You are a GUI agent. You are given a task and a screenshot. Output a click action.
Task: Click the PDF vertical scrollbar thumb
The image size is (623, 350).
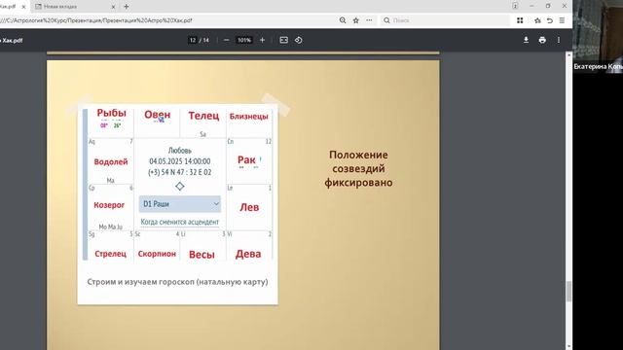(568, 292)
